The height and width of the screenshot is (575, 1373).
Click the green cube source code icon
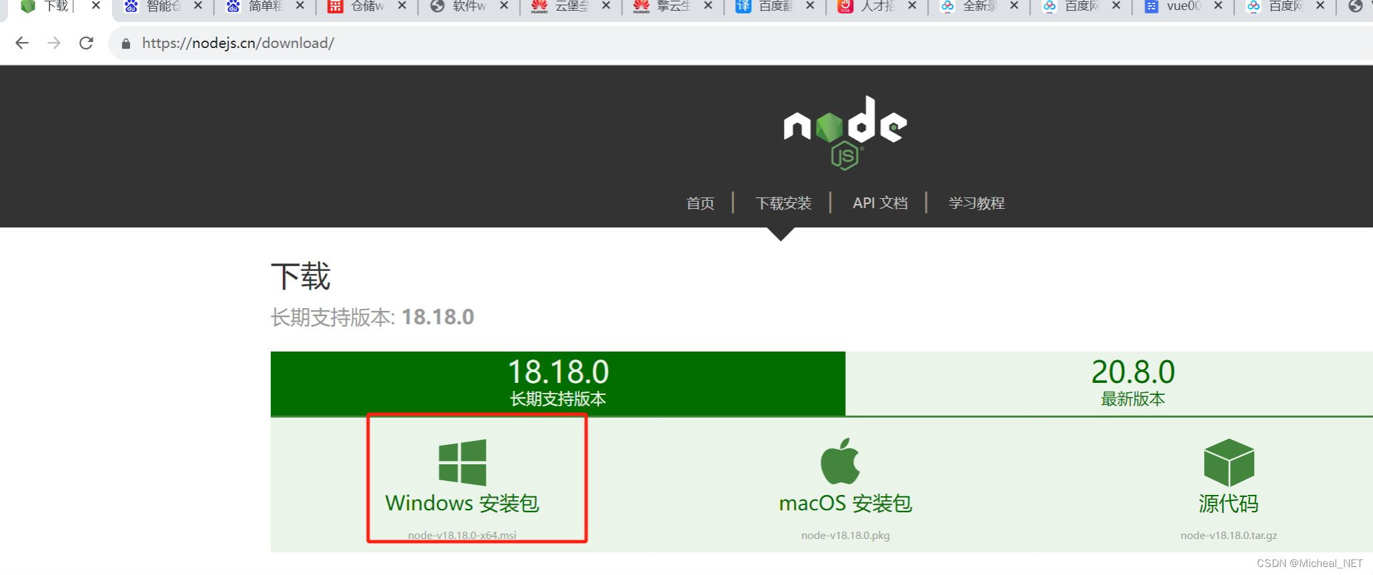[1229, 462]
